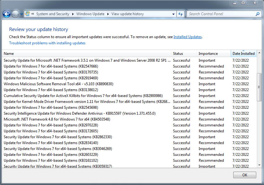Go back with the blue Back arrow
The image size is (264, 185).
(7, 14)
